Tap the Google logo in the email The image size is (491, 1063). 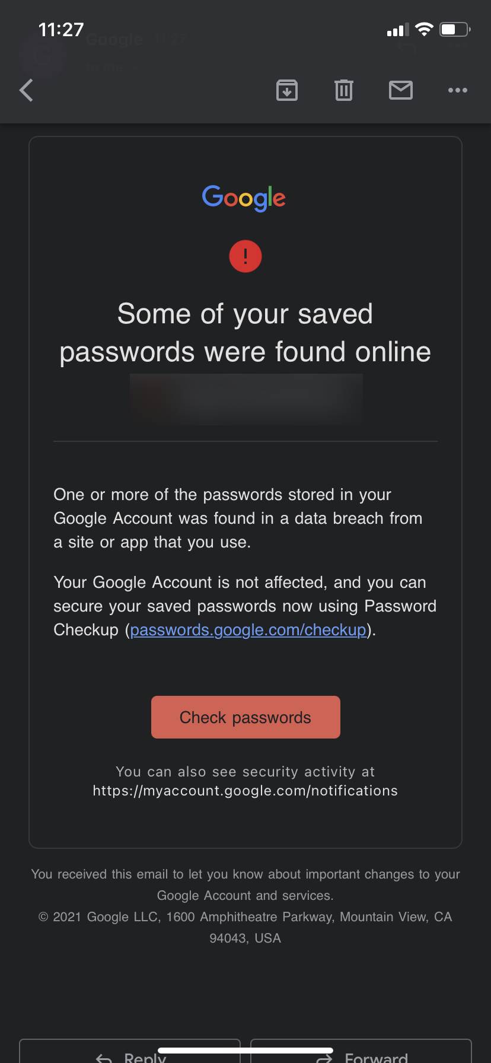[244, 198]
